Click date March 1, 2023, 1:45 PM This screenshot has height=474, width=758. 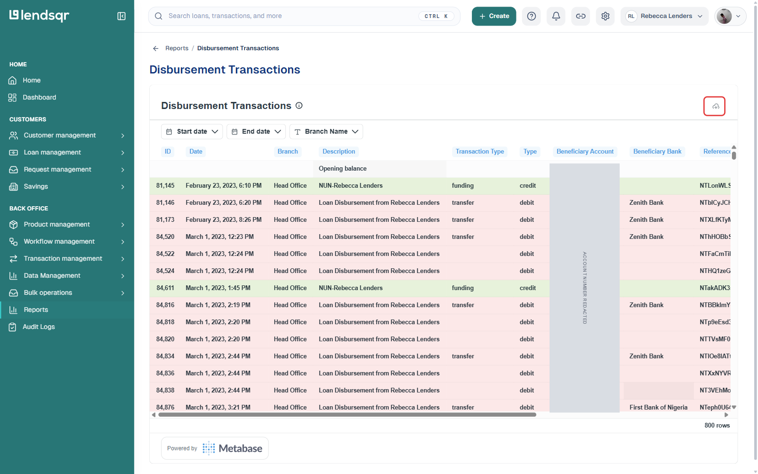(218, 288)
